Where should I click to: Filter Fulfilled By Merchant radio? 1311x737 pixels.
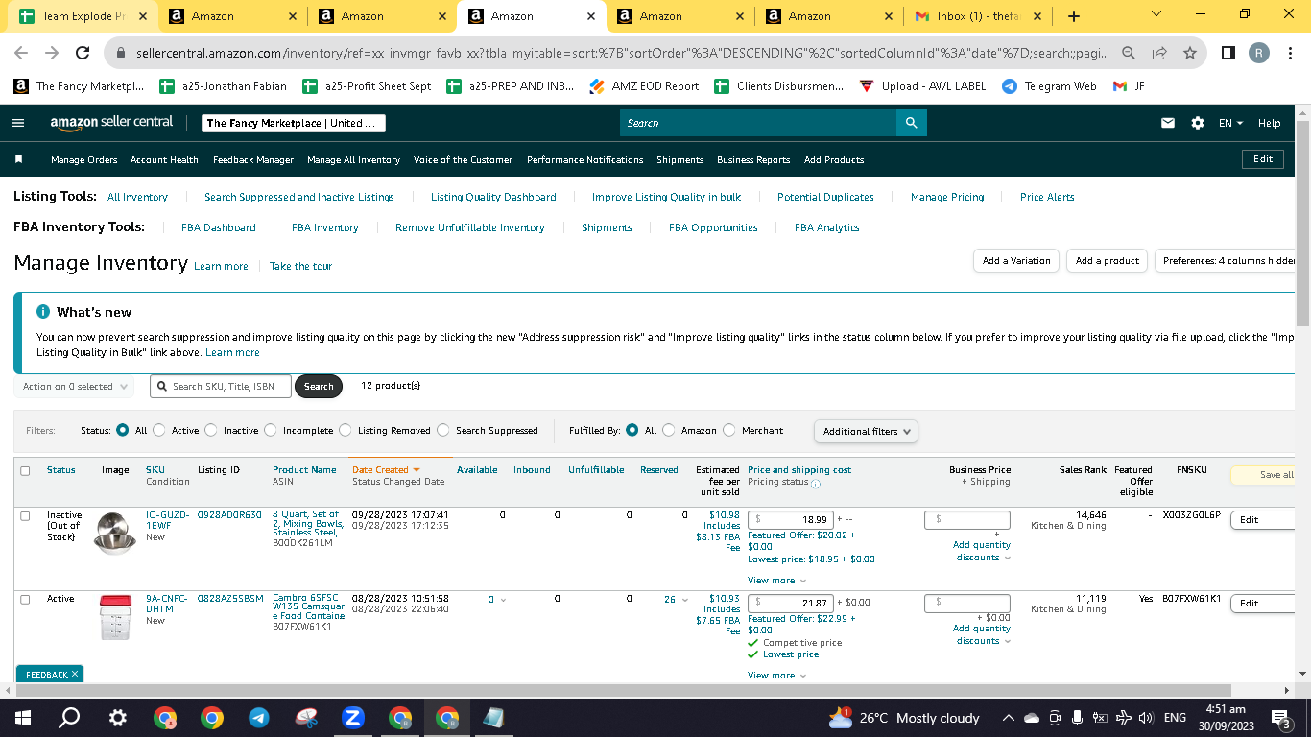729,431
